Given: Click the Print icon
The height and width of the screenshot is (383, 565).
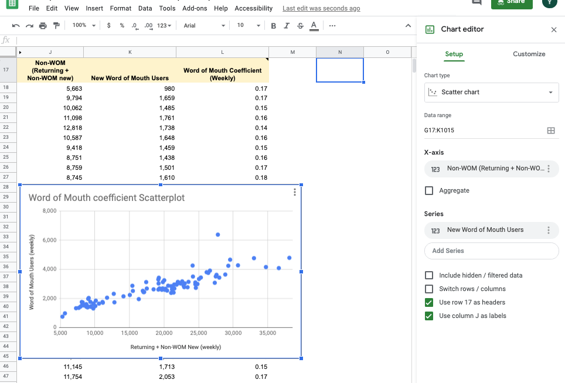Looking at the screenshot, I should click(43, 26).
